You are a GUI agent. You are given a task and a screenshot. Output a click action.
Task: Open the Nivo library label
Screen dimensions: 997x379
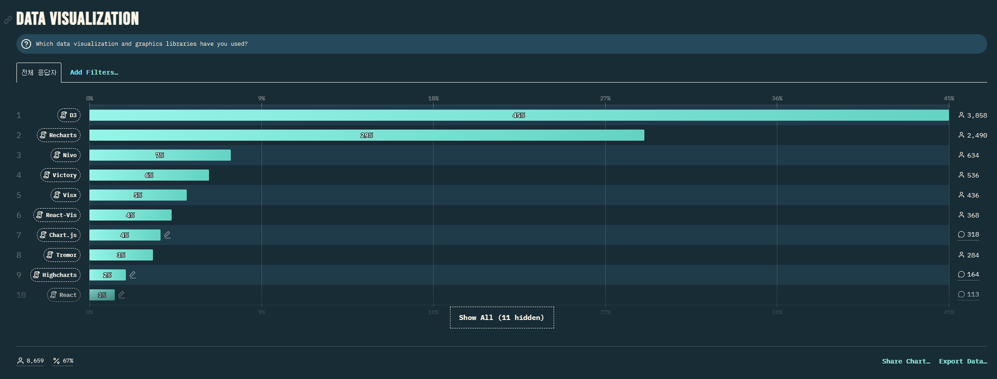[65, 155]
